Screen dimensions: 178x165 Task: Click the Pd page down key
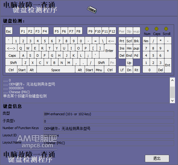(136, 55)
